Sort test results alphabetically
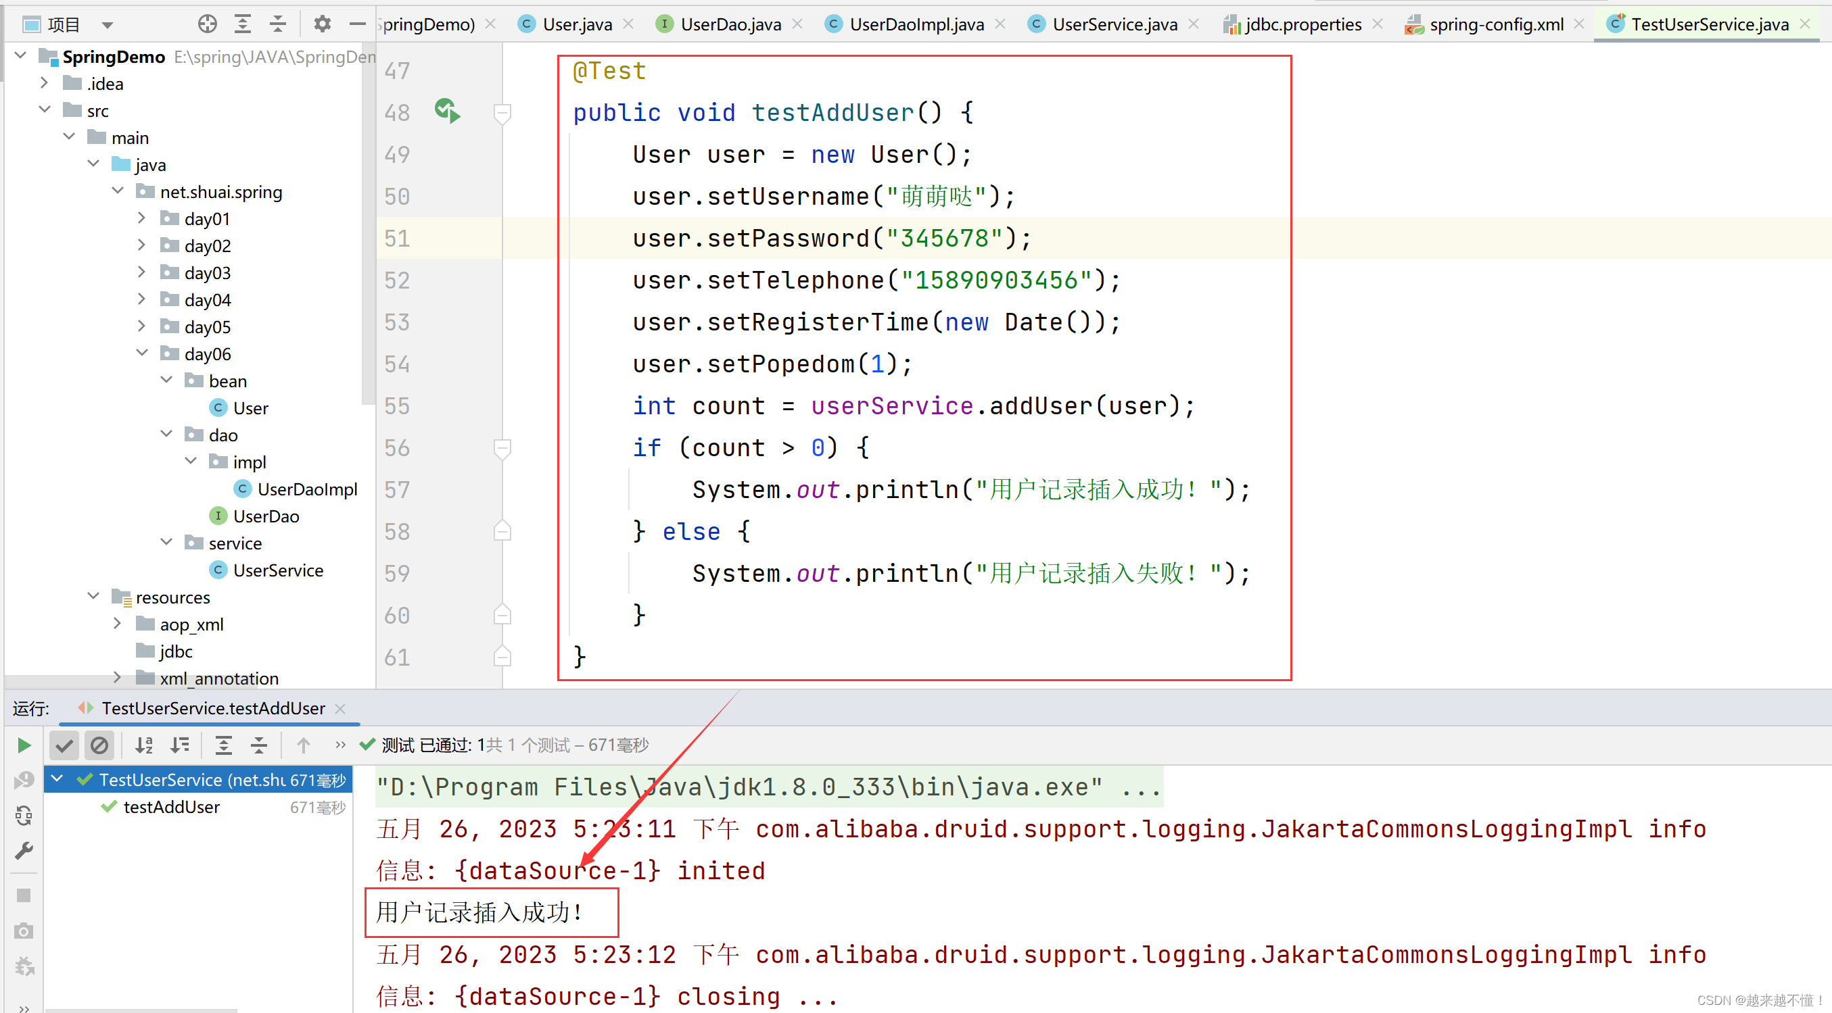This screenshot has height=1013, width=1832. (x=143, y=745)
